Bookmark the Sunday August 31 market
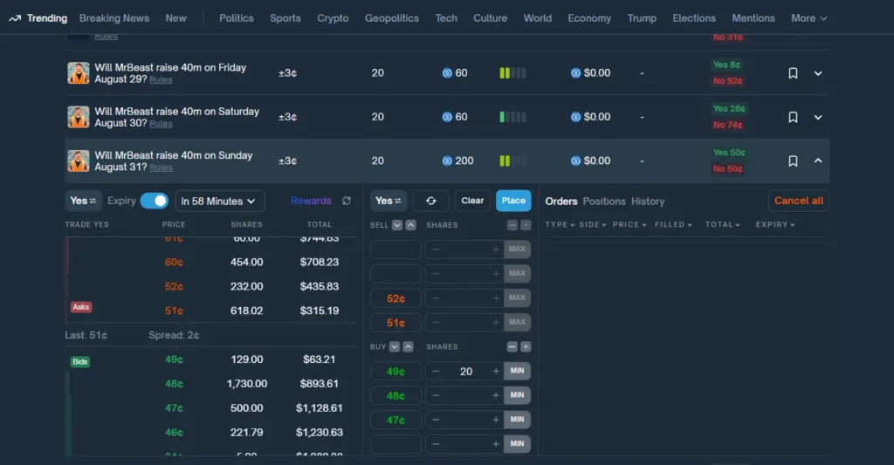The height and width of the screenshot is (465, 894). (793, 161)
